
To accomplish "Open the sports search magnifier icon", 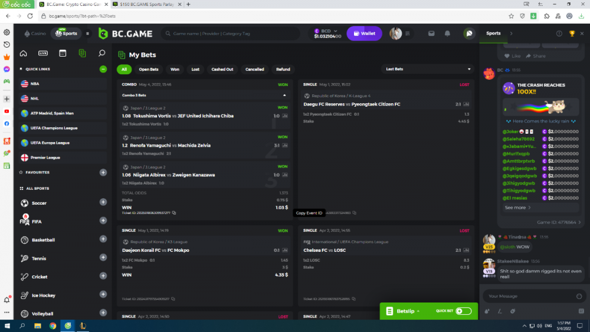I will click(x=101, y=53).
